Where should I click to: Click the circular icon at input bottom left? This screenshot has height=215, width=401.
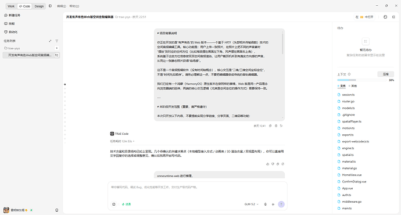114,205
